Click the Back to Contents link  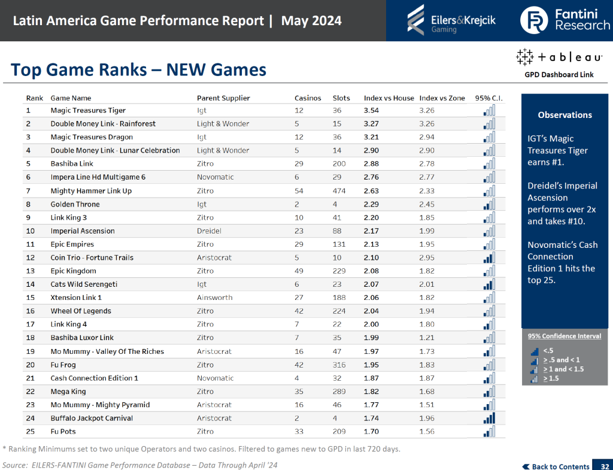556,466
